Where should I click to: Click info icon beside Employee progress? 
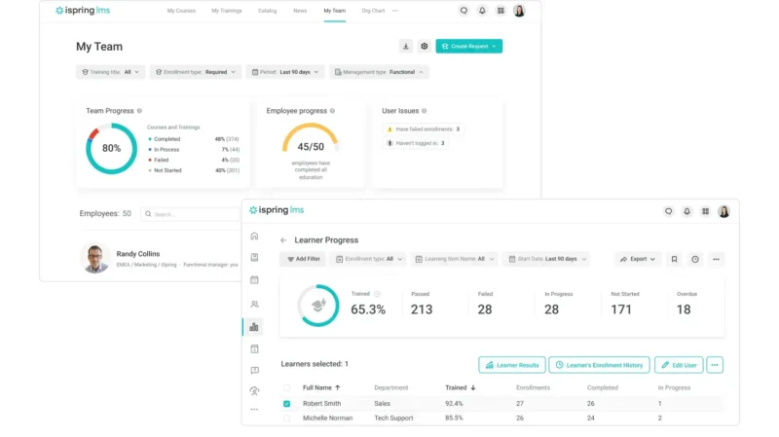coord(332,111)
